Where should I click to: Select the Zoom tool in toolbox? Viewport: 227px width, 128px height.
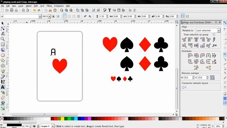(x=2, y=39)
